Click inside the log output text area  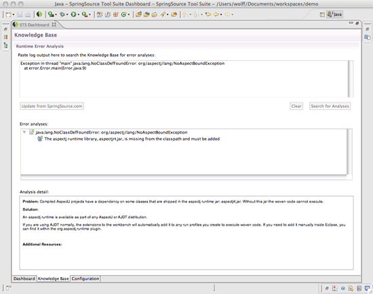point(183,79)
